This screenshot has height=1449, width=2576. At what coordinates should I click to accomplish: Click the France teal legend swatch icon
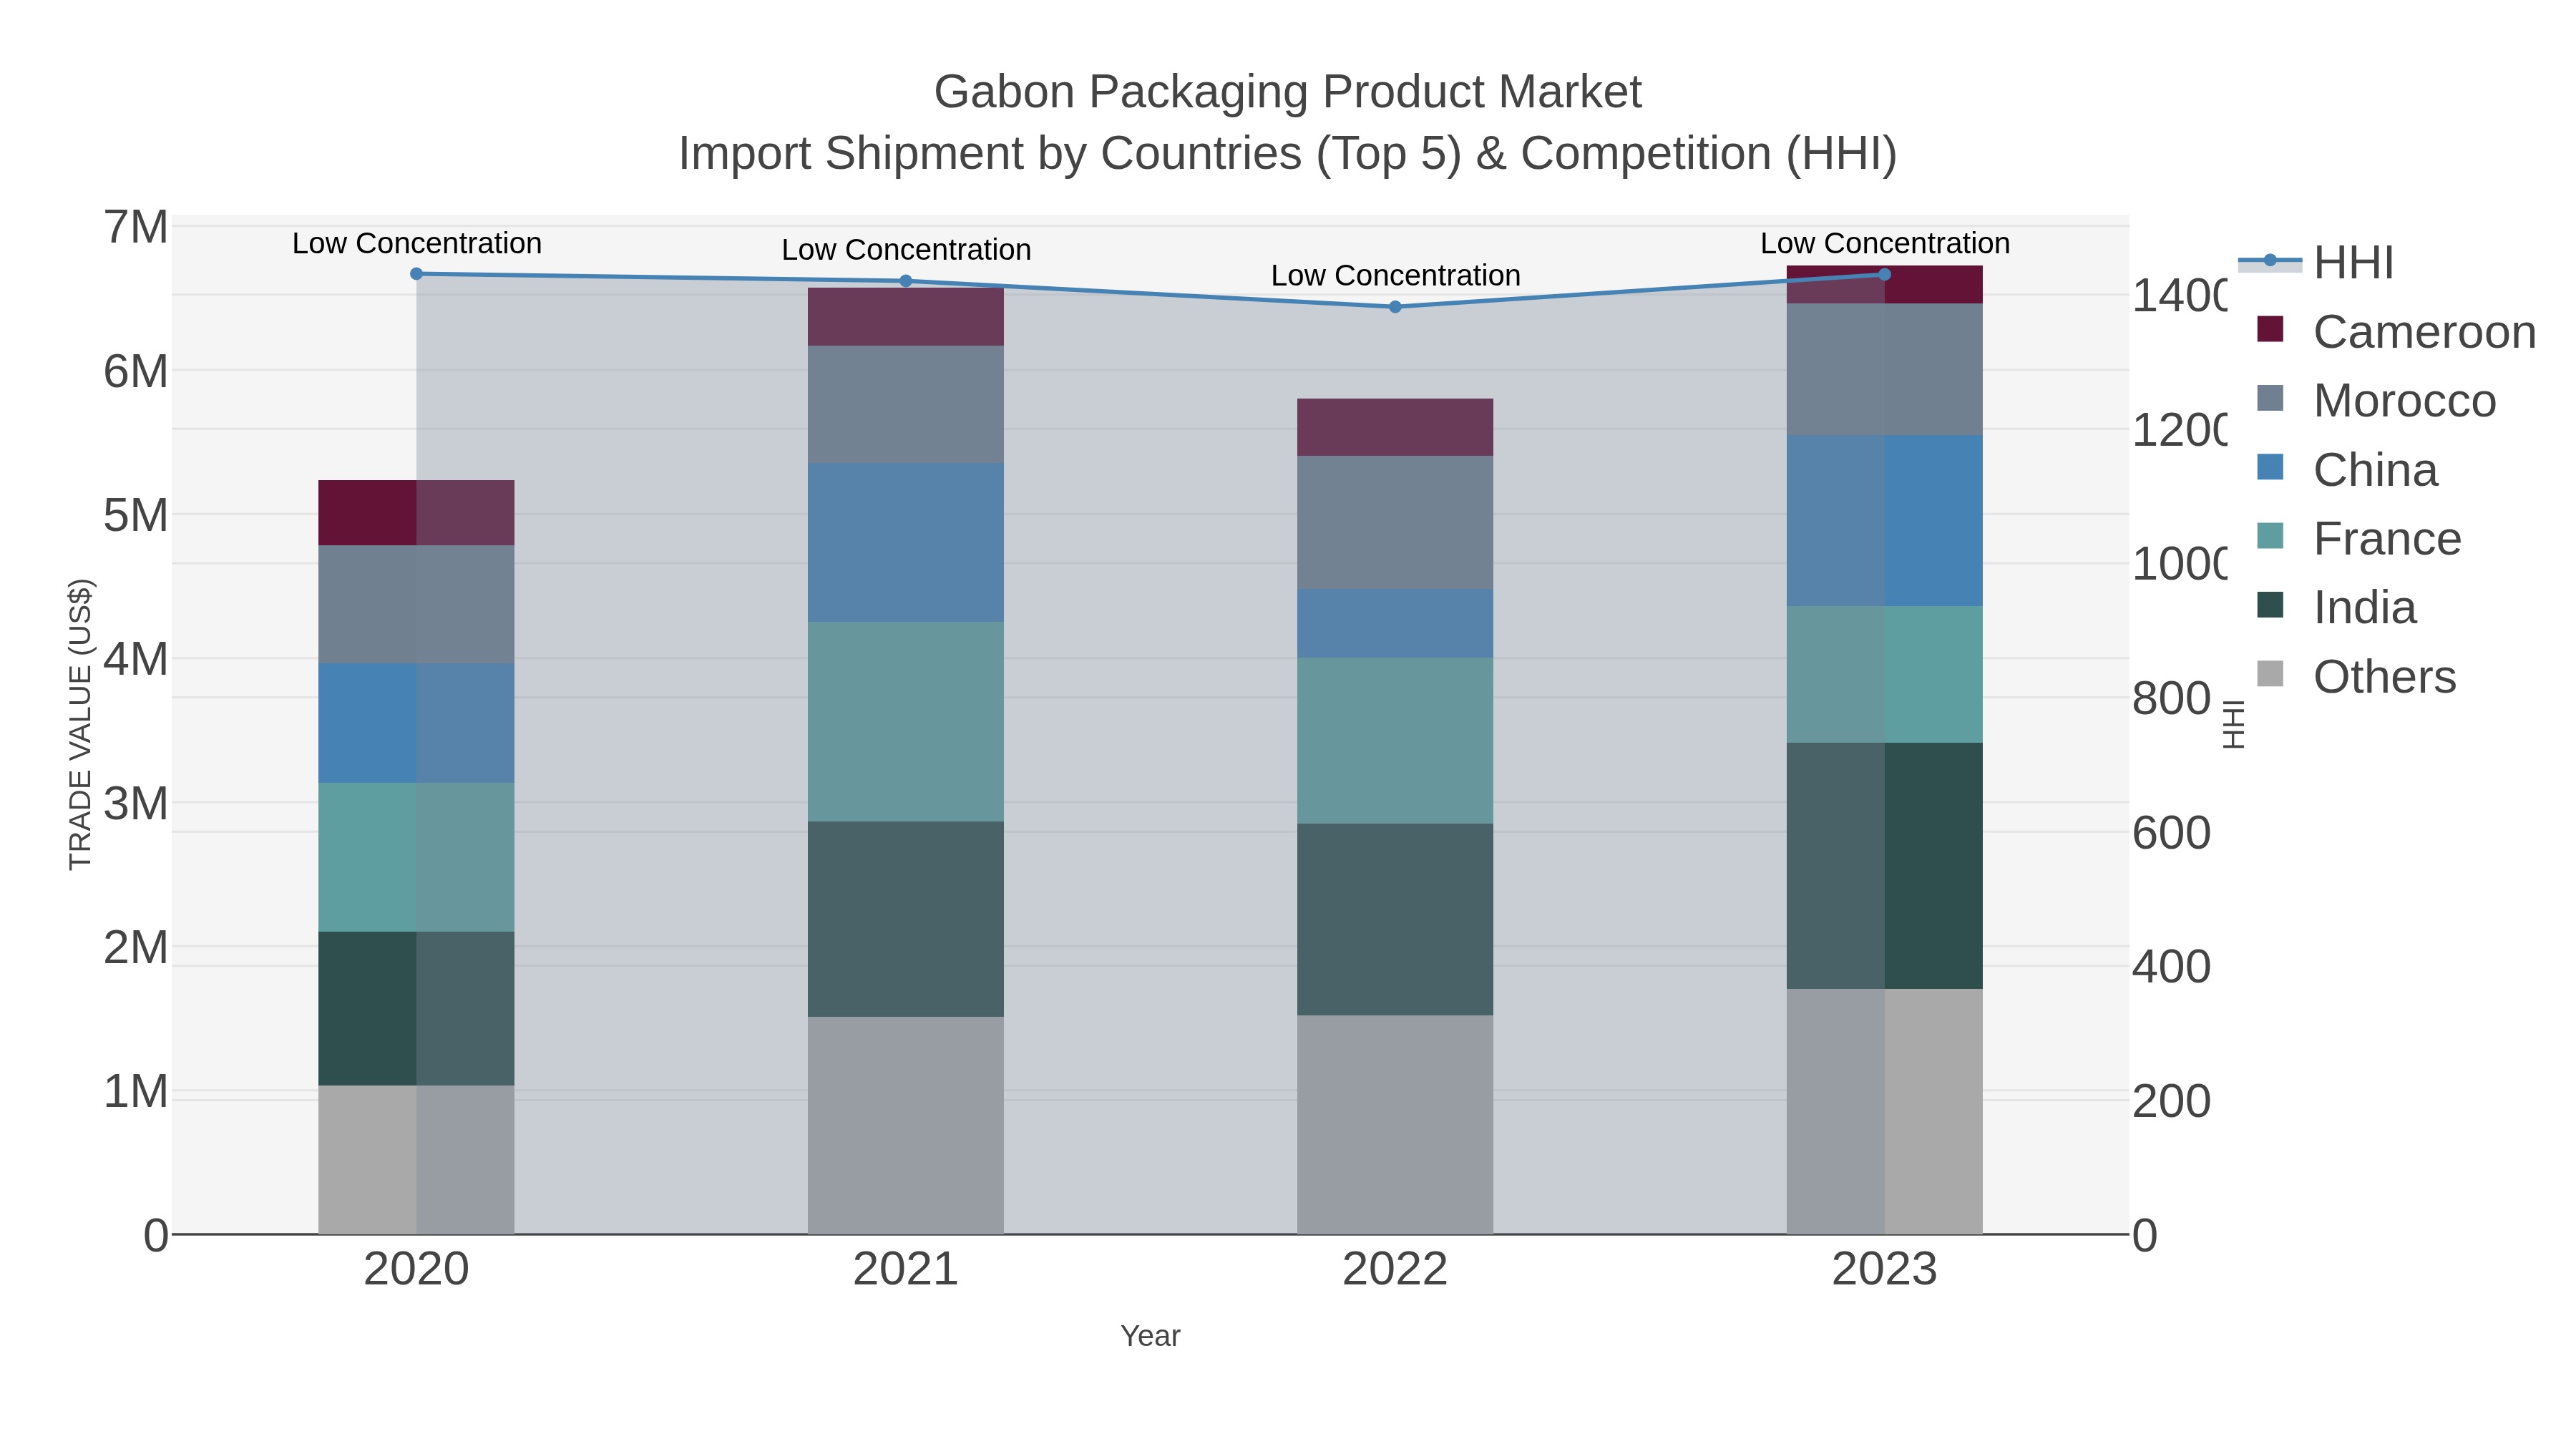(x=2270, y=536)
